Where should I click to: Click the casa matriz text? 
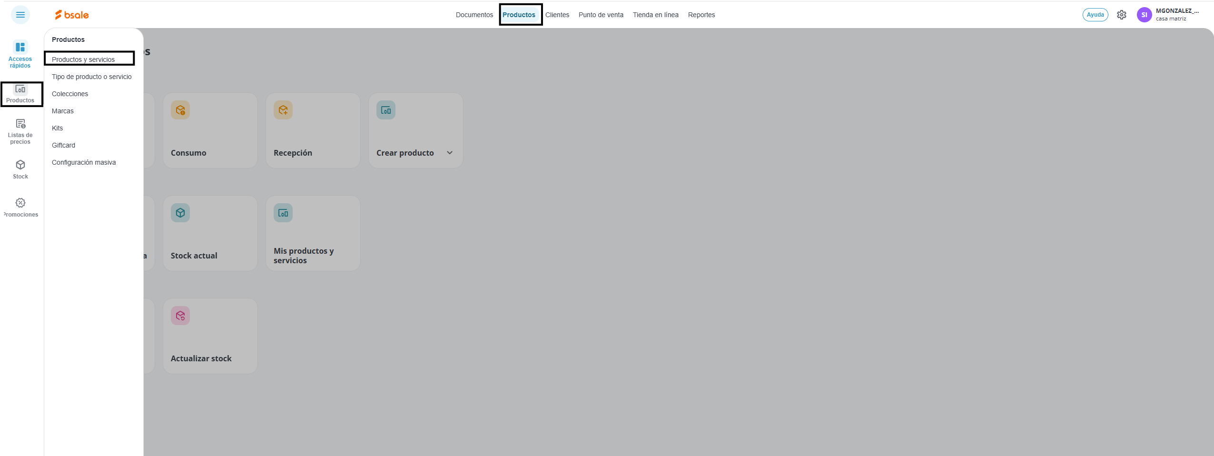tap(1171, 19)
